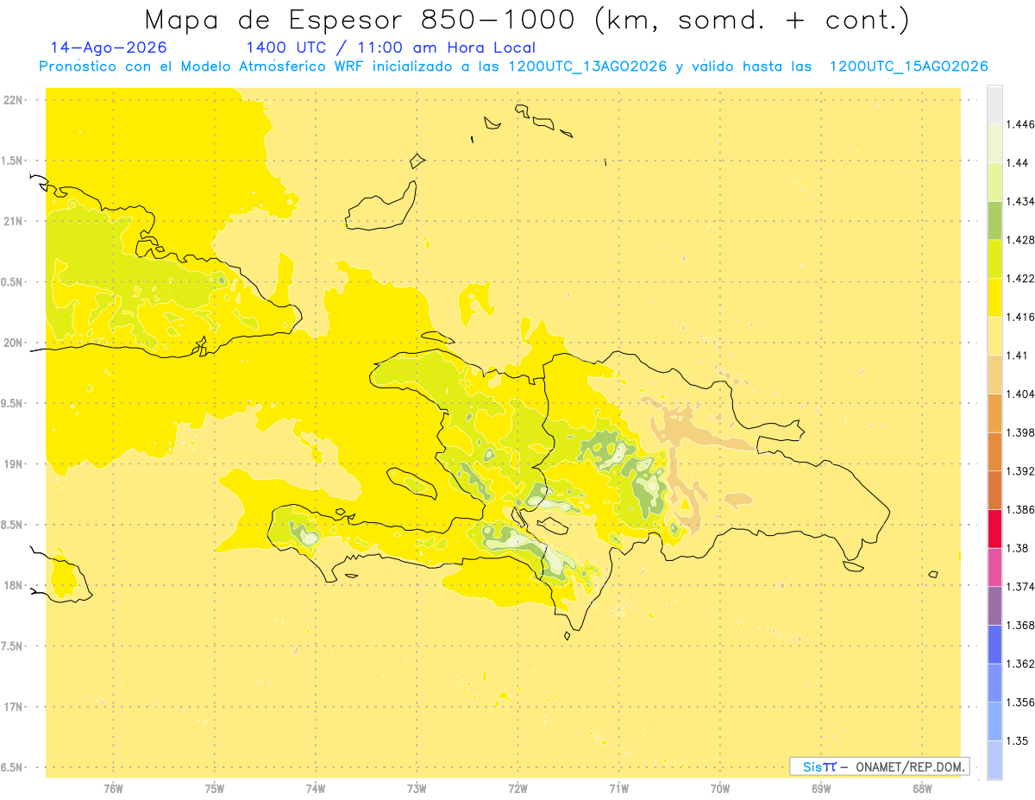This screenshot has width=1035, height=800.
Task: Click the colorbar value 1.374
Action: (1021, 587)
